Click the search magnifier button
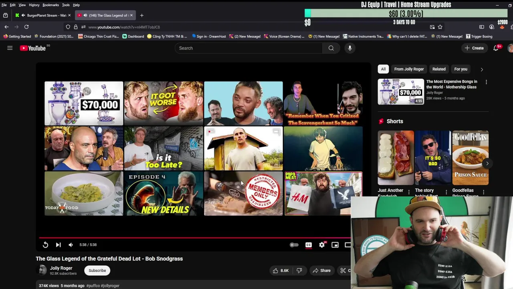Image resolution: width=513 pixels, height=289 pixels. (x=331, y=48)
